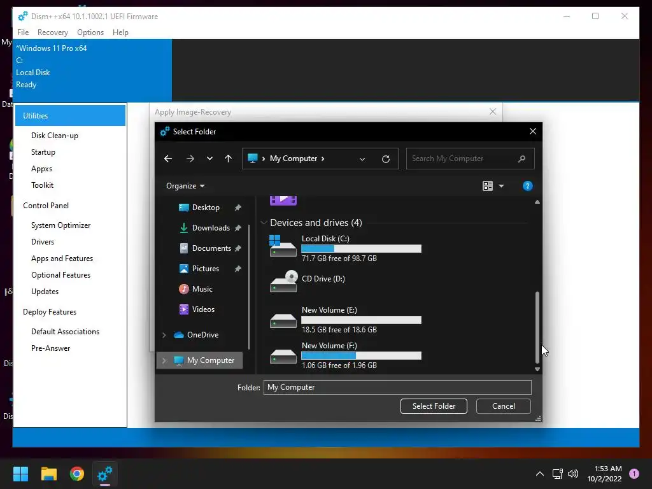Image resolution: width=652 pixels, height=489 pixels.
Task: Expand the OneDrive tree node
Action: tap(164, 335)
